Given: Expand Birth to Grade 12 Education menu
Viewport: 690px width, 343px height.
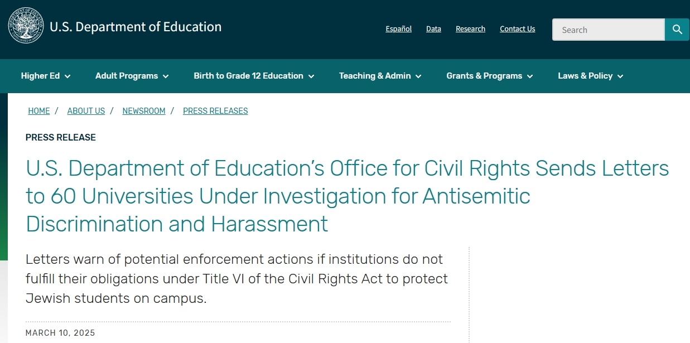Looking at the screenshot, I should click(254, 76).
